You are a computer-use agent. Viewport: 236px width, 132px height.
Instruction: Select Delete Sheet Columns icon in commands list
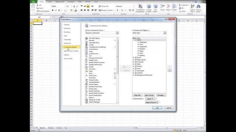[87, 62]
